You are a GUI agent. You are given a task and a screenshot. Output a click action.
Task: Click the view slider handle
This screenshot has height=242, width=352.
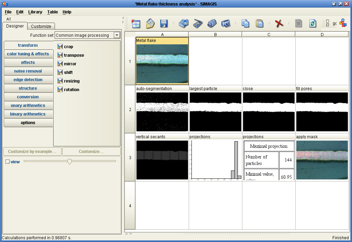point(69,162)
